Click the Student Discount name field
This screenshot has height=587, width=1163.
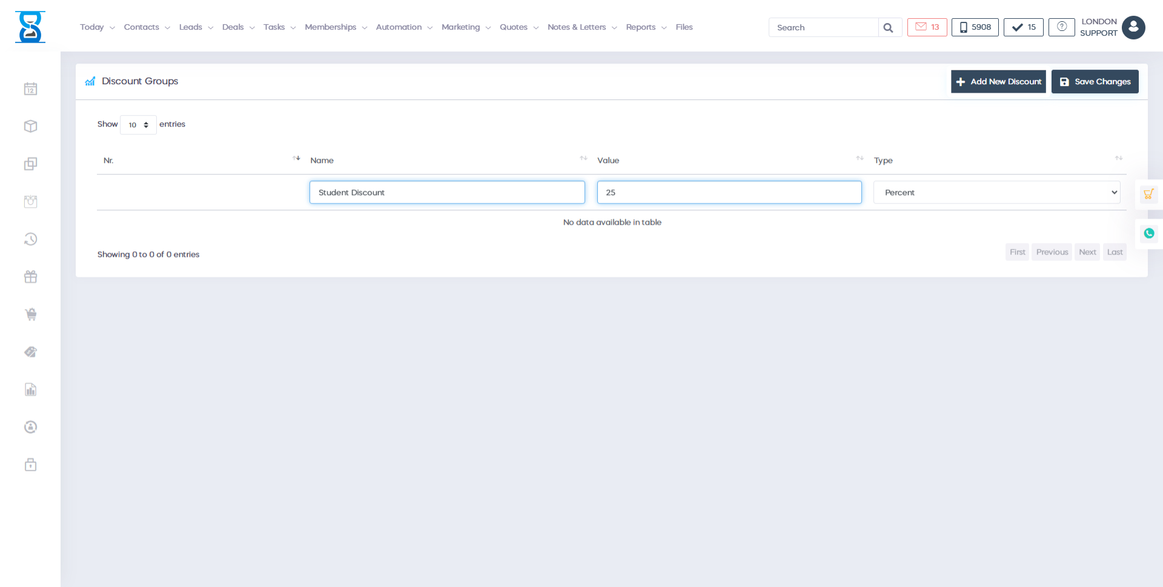tap(446, 192)
